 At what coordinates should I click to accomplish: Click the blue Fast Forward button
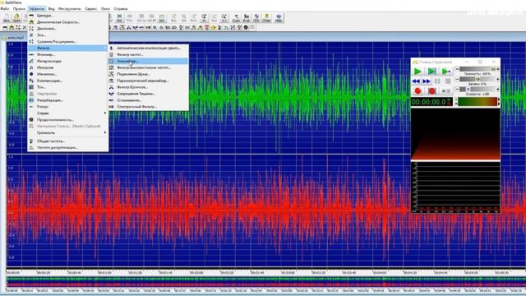click(427, 81)
